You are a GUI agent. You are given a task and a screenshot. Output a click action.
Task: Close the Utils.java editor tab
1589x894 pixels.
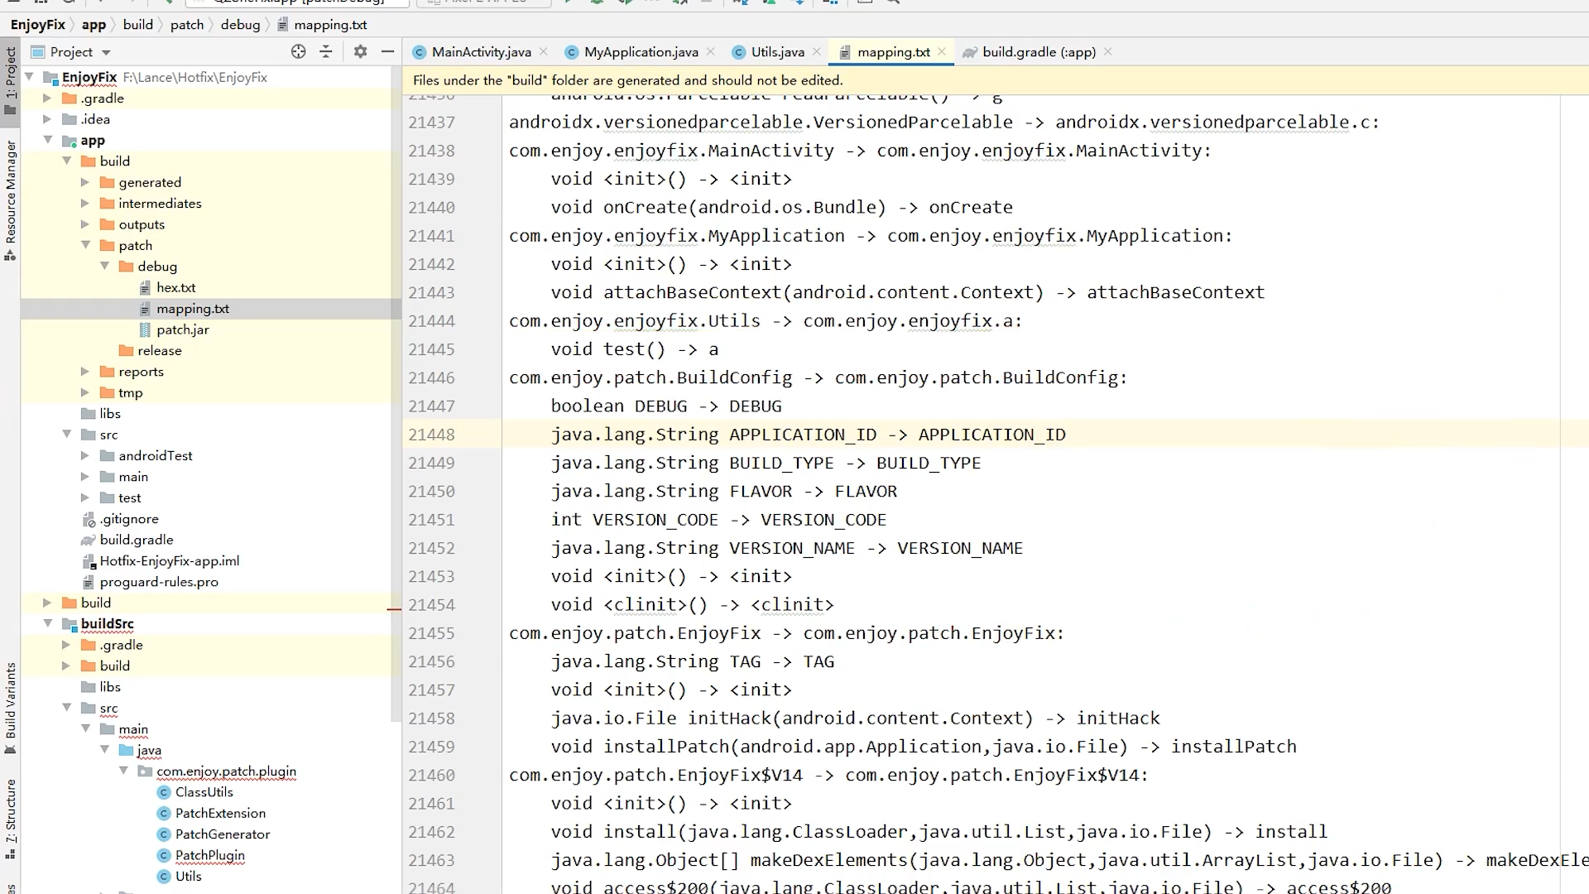pyautogui.click(x=817, y=51)
